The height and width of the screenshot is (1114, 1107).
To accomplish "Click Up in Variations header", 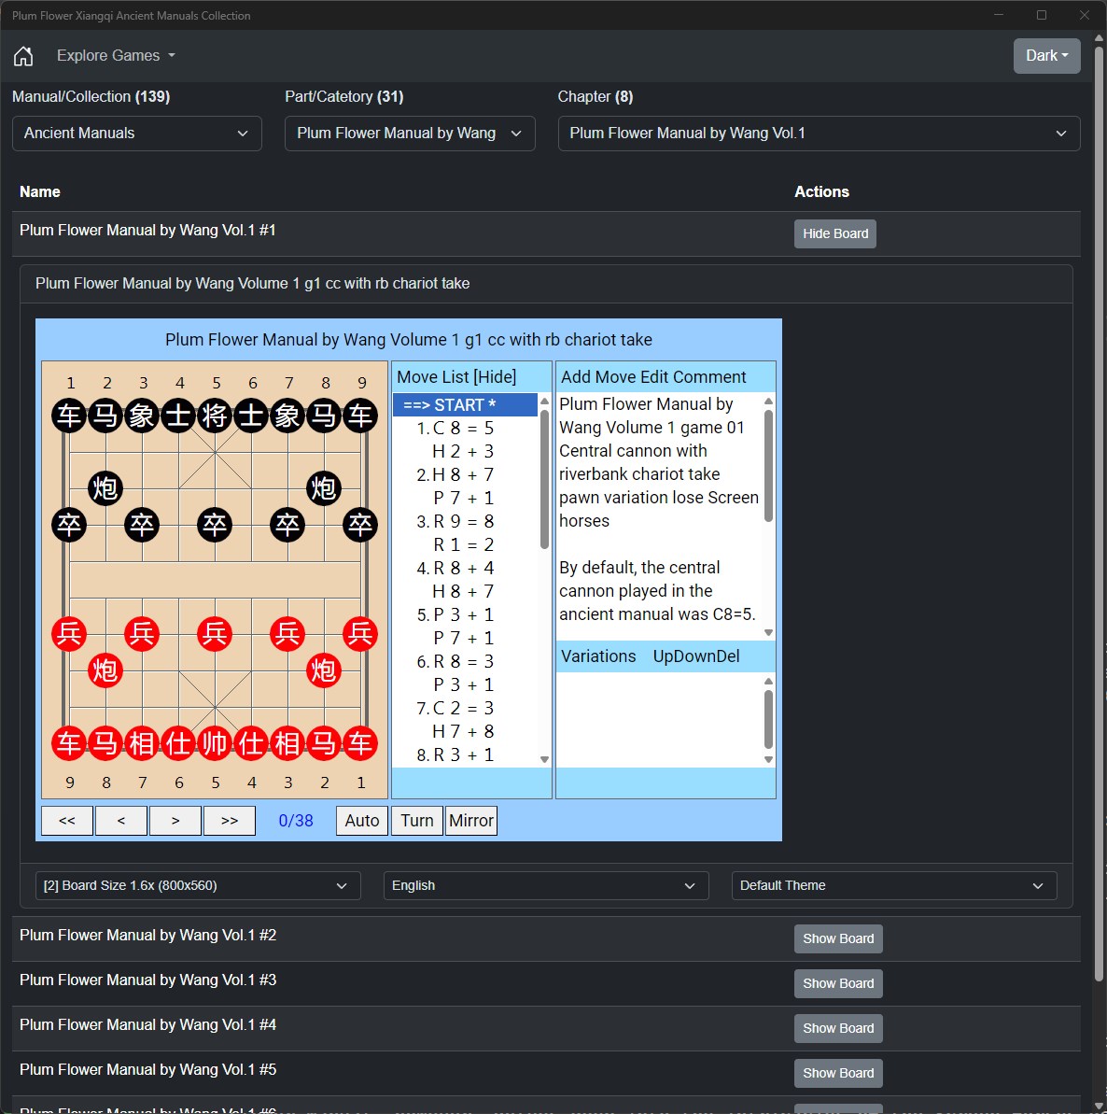I will pyautogui.click(x=664, y=656).
